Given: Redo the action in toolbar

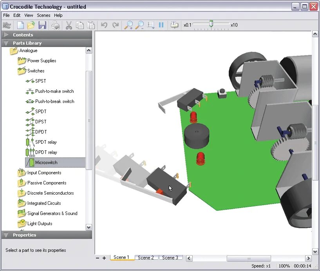Looking at the screenshot, I should (116, 25).
